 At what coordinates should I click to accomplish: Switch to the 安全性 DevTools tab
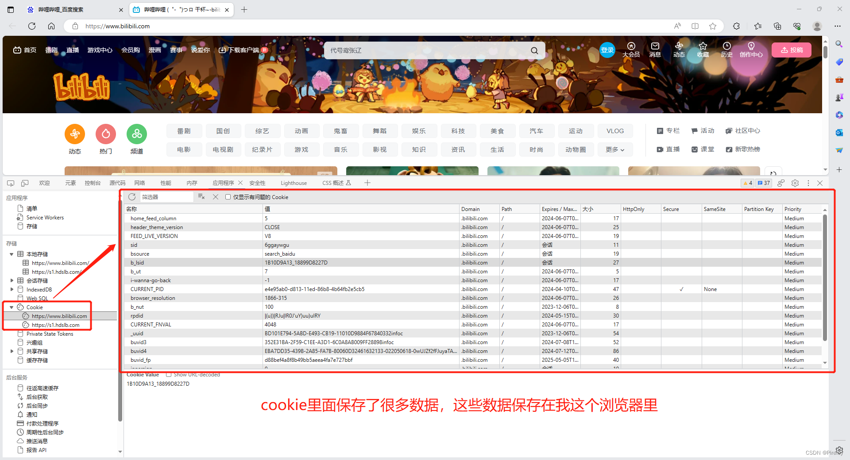click(257, 183)
